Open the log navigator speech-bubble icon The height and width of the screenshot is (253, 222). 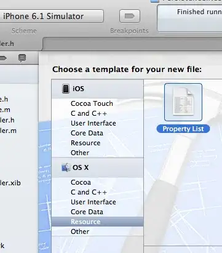22,58
